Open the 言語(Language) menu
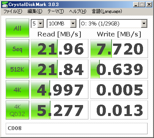 tap(107, 11)
